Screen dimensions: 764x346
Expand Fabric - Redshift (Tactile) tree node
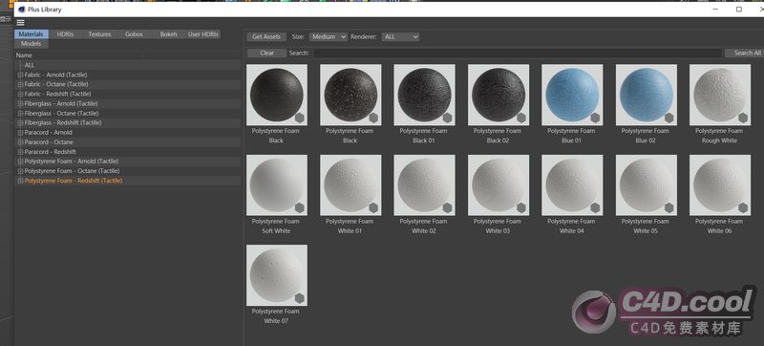point(20,94)
